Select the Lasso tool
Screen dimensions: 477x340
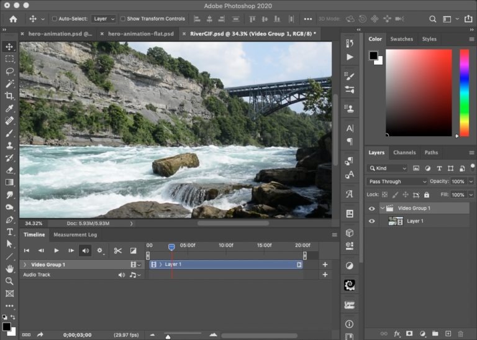[9, 71]
